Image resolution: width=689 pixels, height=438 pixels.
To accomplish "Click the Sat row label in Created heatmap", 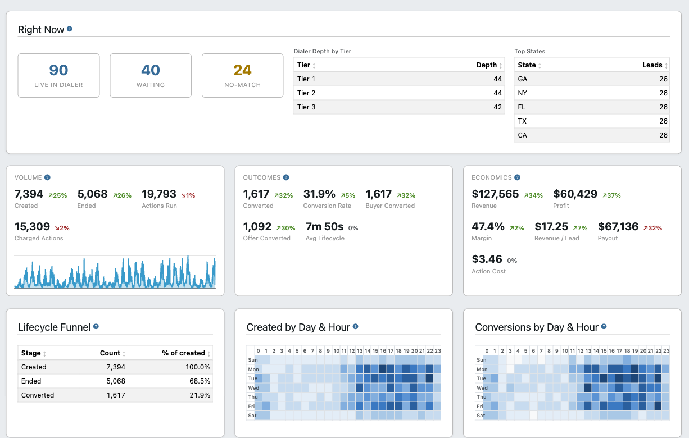I will (x=252, y=416).
